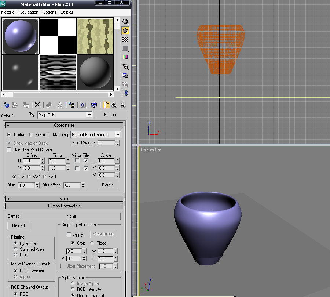Select the Environ radio button

tap(31, 135)
